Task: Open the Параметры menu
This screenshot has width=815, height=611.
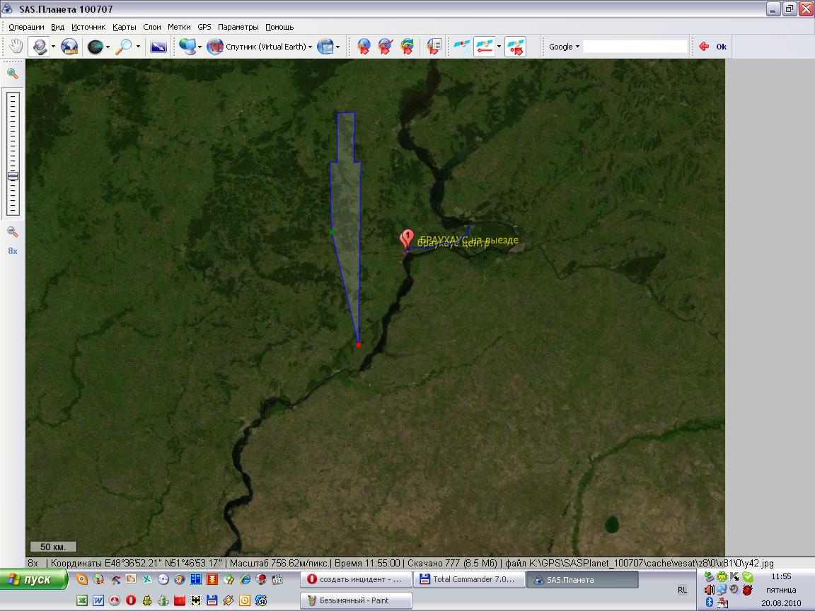Action: pos(238,27)
